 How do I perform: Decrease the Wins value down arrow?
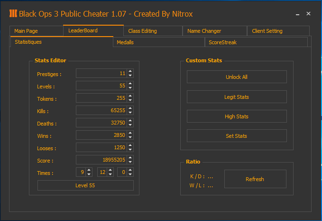130,137
